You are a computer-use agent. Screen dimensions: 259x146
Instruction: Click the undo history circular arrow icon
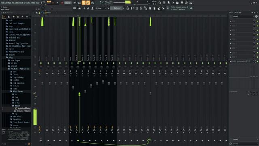tap(159, 3)
